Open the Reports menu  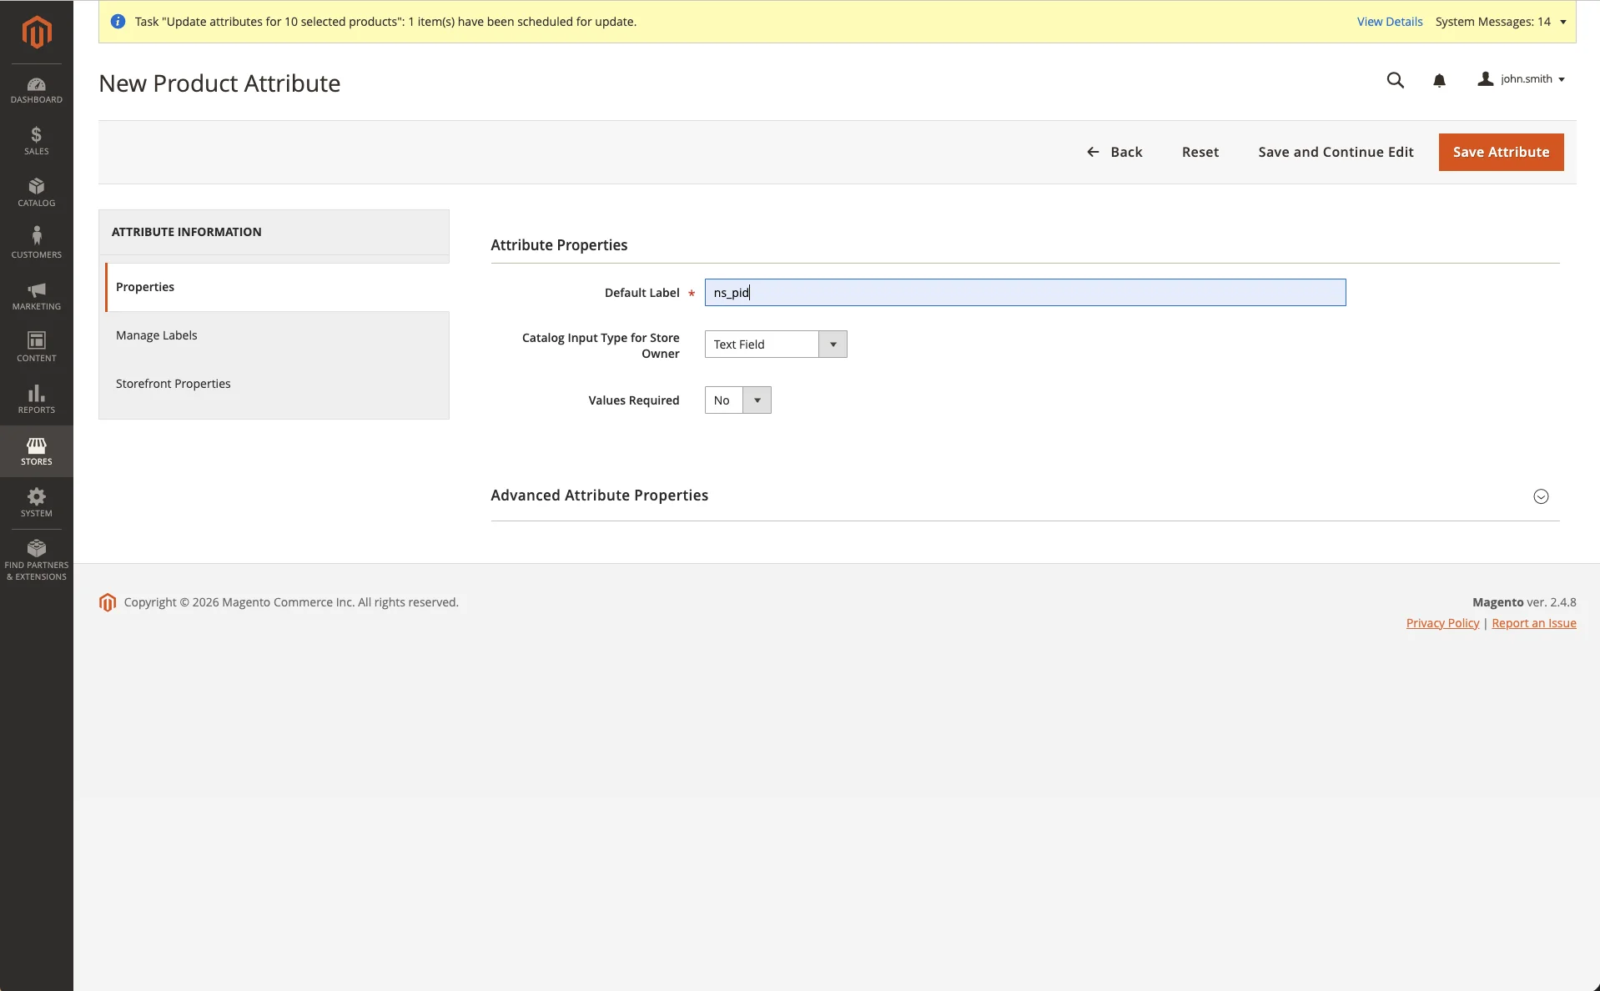(37, 400)
